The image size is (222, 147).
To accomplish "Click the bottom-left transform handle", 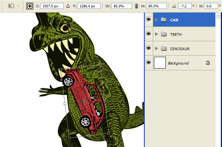I will 70,138.
